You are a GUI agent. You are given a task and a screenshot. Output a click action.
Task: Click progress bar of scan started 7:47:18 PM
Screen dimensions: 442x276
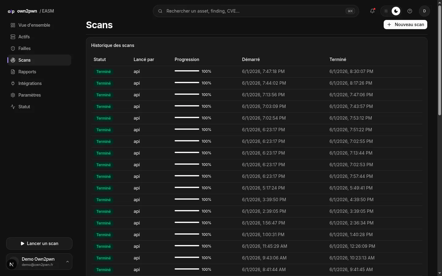187,71
